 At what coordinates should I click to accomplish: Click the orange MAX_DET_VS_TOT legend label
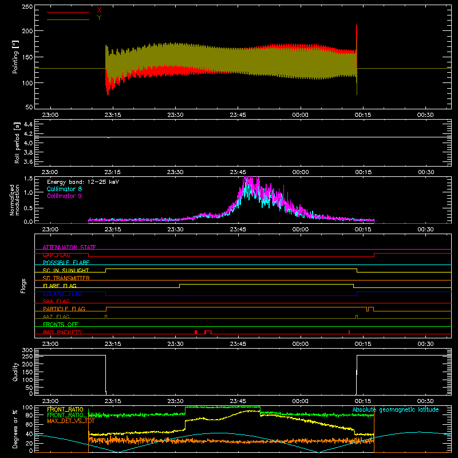coord(71,421)
